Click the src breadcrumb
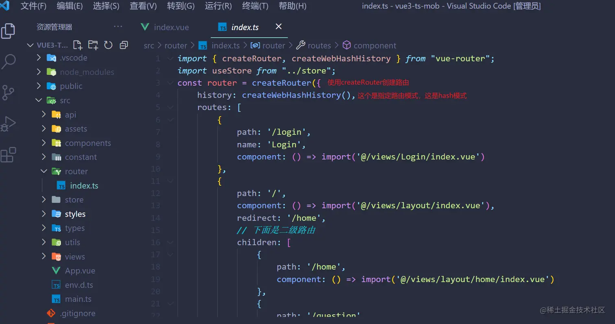The image size is (615, 324). coord(149,46)
